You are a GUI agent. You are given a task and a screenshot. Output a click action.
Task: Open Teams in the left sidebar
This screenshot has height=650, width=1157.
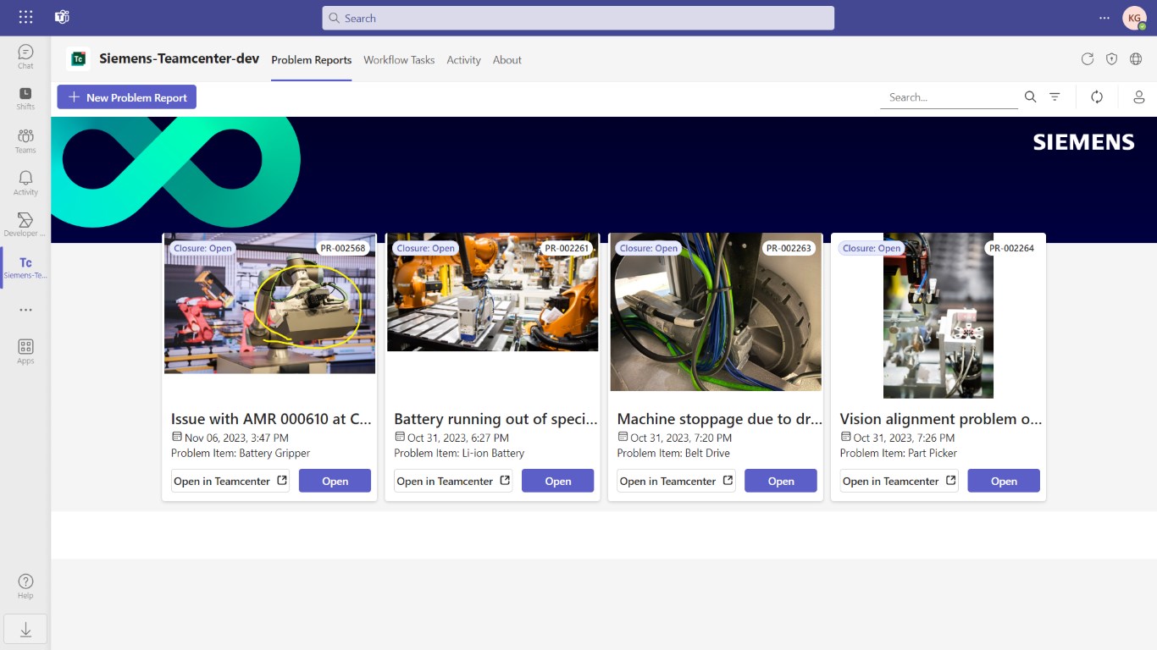[25, 140]
